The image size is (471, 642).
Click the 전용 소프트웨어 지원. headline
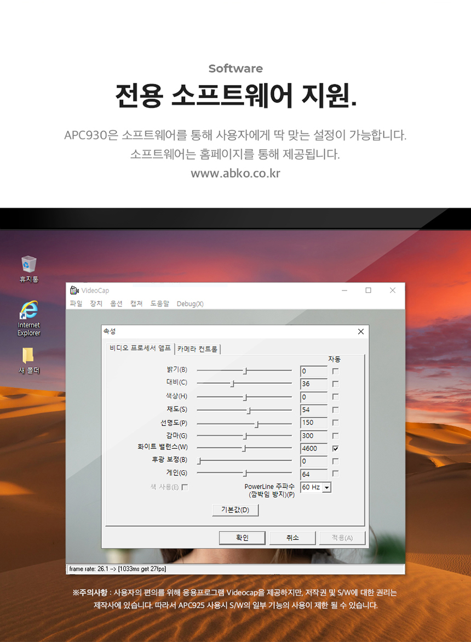pyautogui.click(x=236, y=95)
